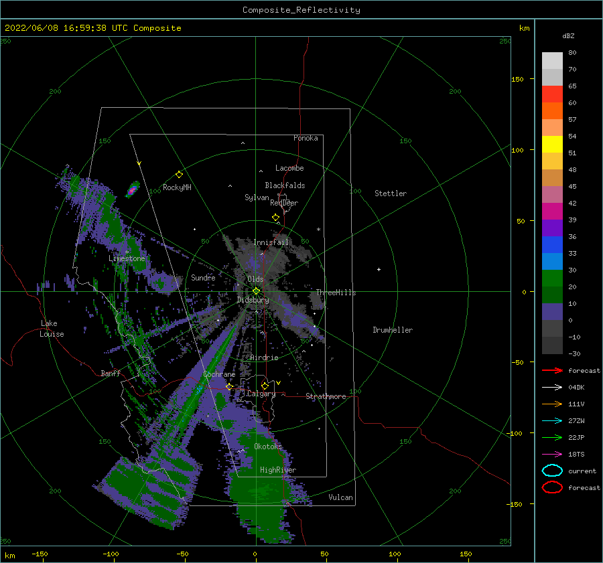603x563 pixels.
Task: Pick the light gray 80-70 dBZ swatch
Action: (x=552, y=61)
